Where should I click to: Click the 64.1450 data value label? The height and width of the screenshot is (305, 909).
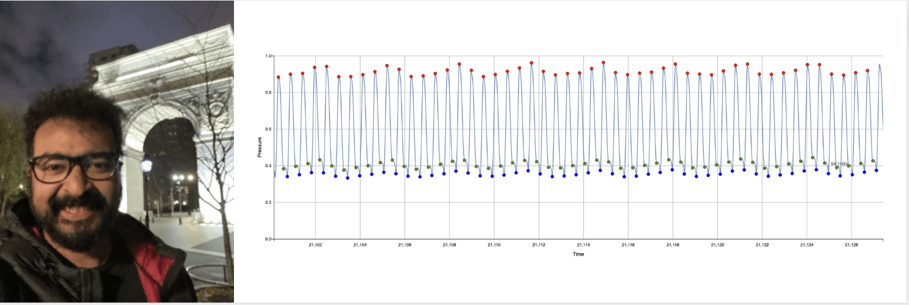pos(838,163)
